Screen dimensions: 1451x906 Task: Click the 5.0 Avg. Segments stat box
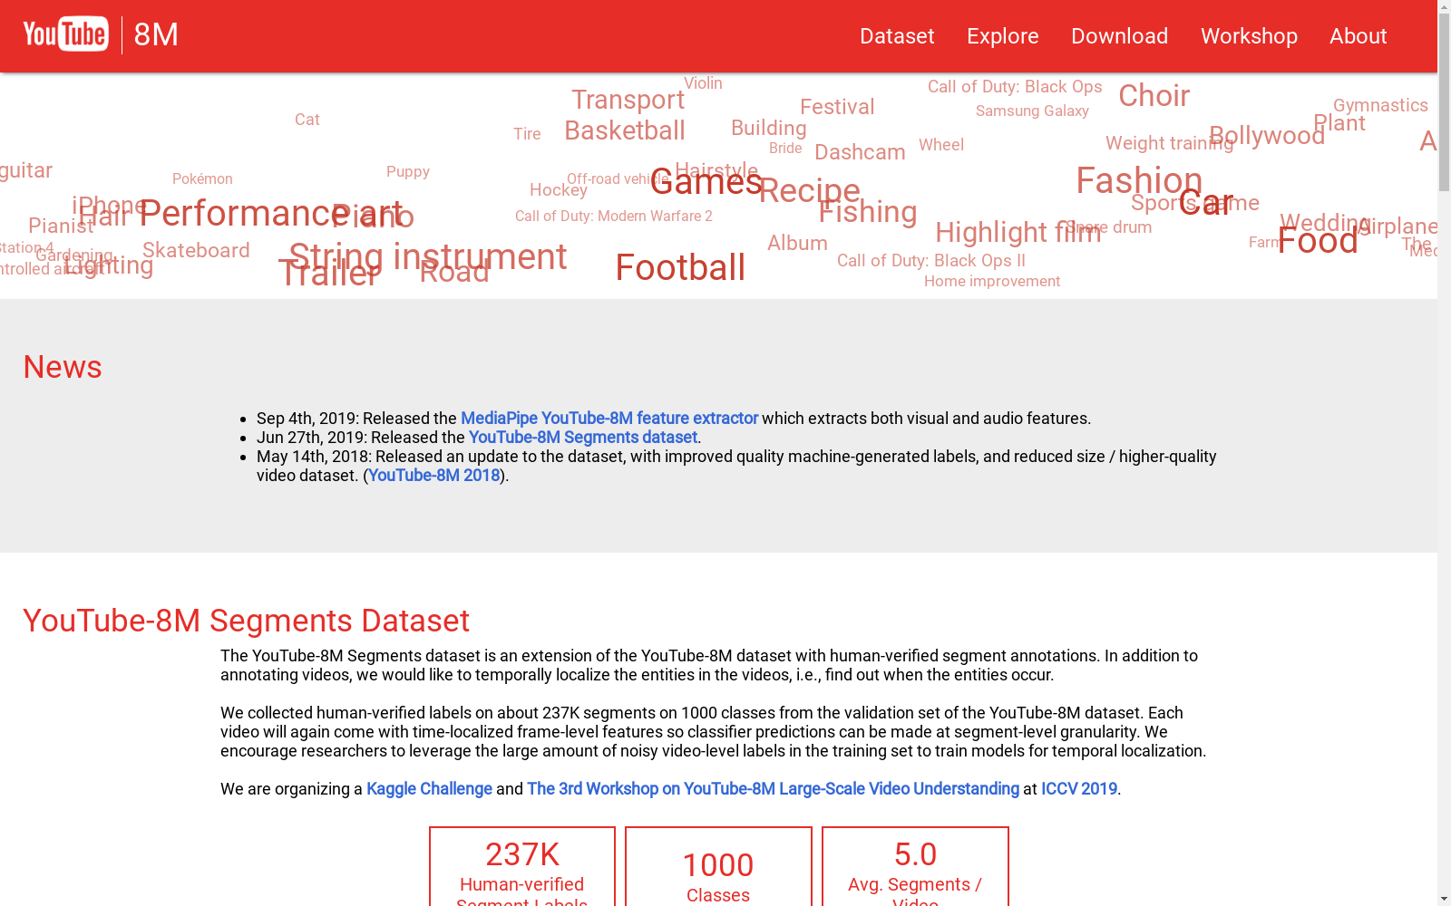(x=915, y=867)
